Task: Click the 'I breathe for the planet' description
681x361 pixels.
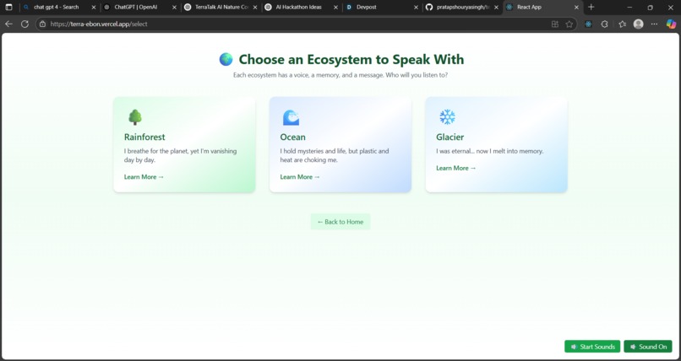Action: (180, 155)
